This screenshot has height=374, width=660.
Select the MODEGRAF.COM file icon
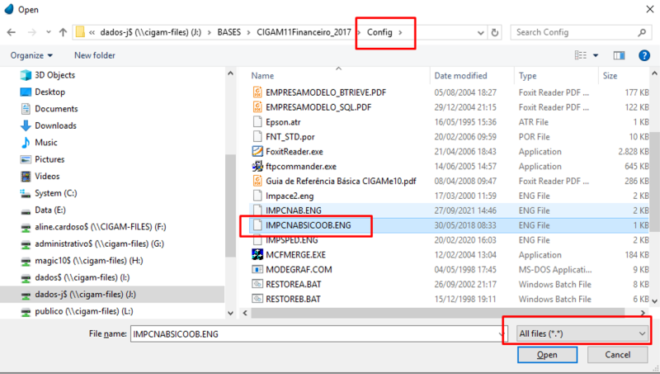click(x=257, y=269)
